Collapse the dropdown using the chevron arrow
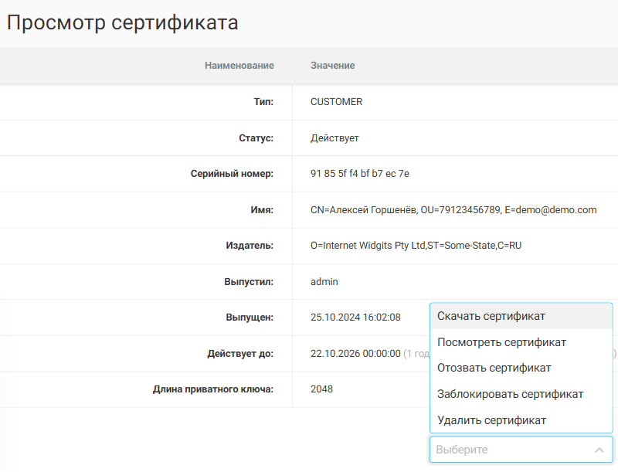Screen dimensions: 618x472 [599, 450]
